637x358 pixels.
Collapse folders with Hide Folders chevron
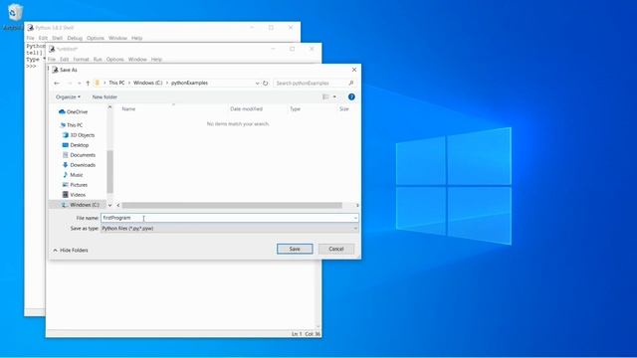[56, 251]
